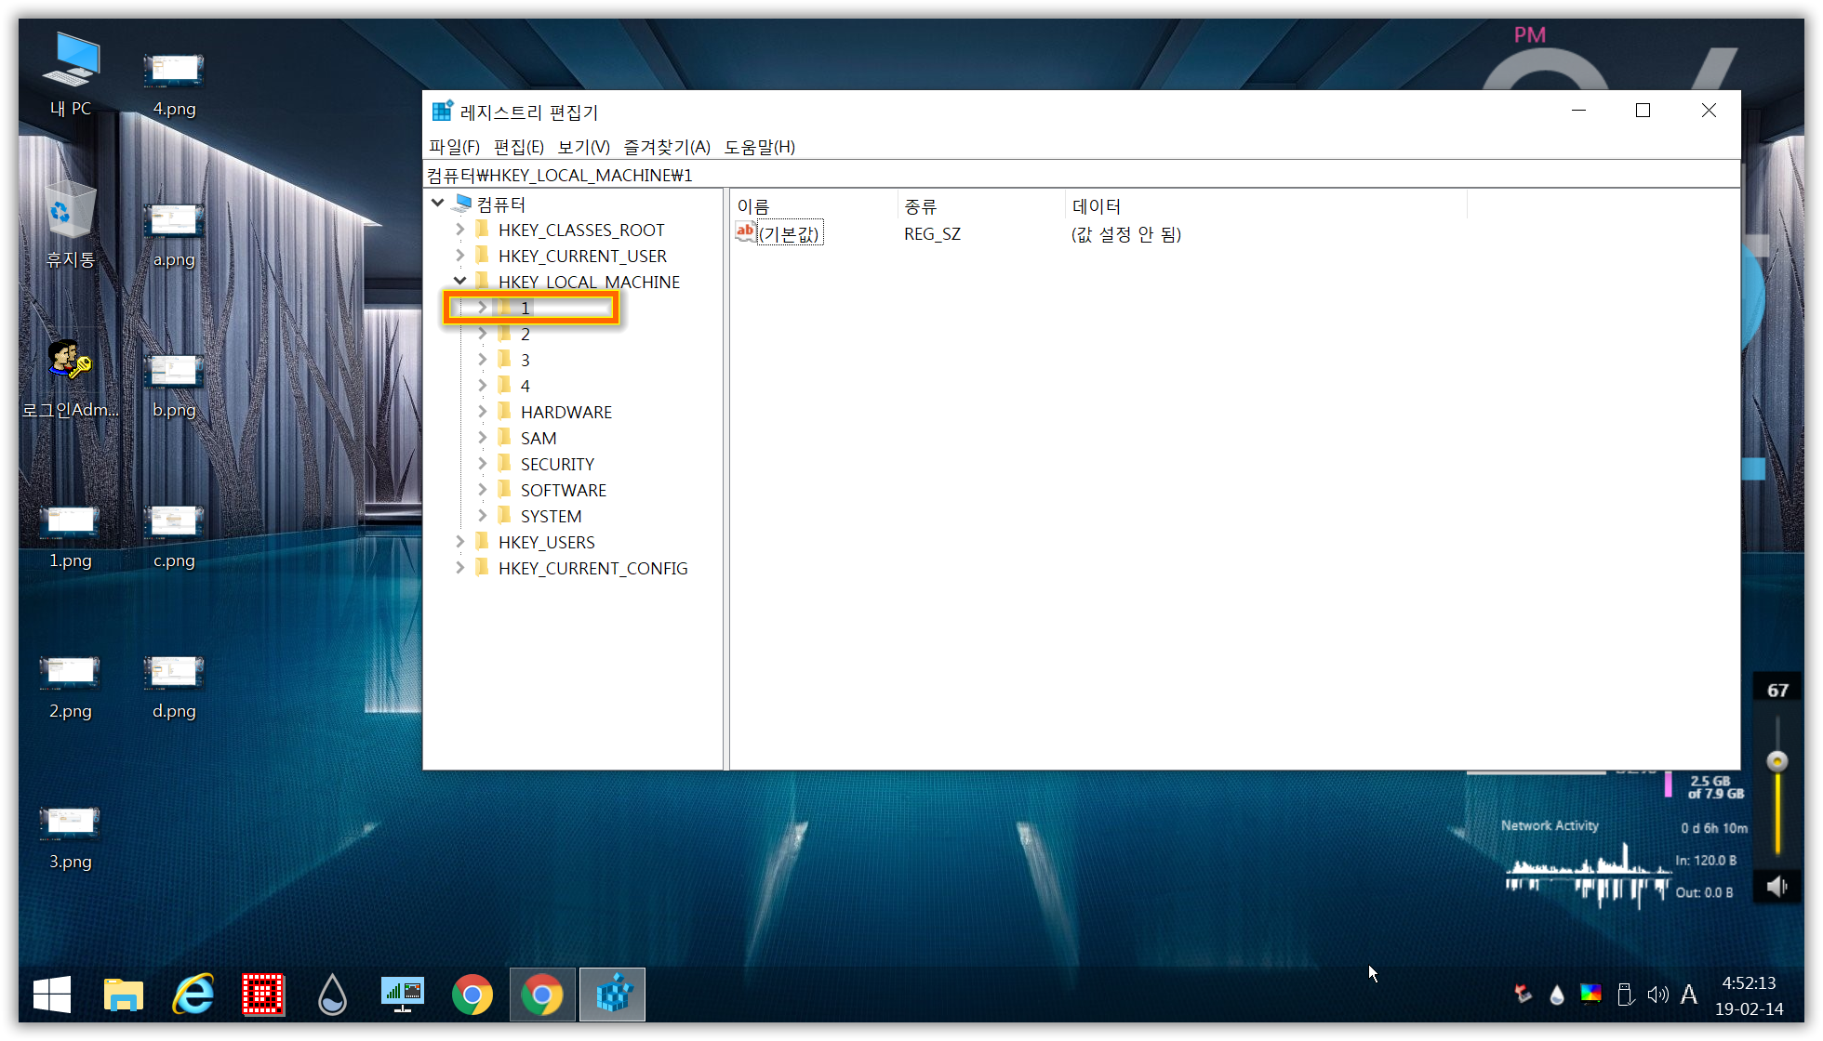
Task: Open the water drop app on taskbar
Action: click(x=333, y=995)
